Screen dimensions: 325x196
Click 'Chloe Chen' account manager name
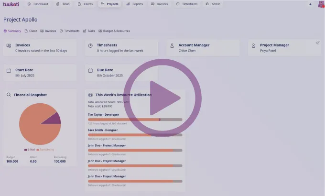187,51
